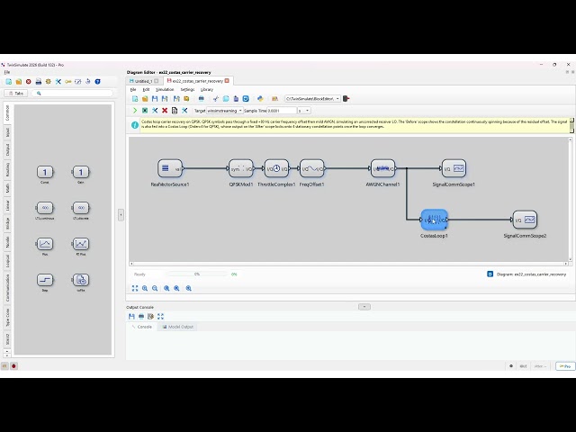Select the Gain block in the palette
Screen dimensions: 576x432
(81, 172)
